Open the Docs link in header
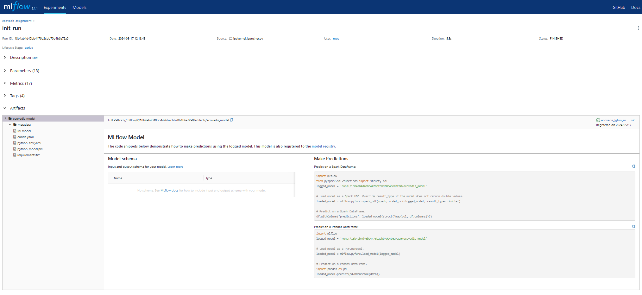Image resolution: width=642 pixels, height=295 pixels. coord(636,7)
